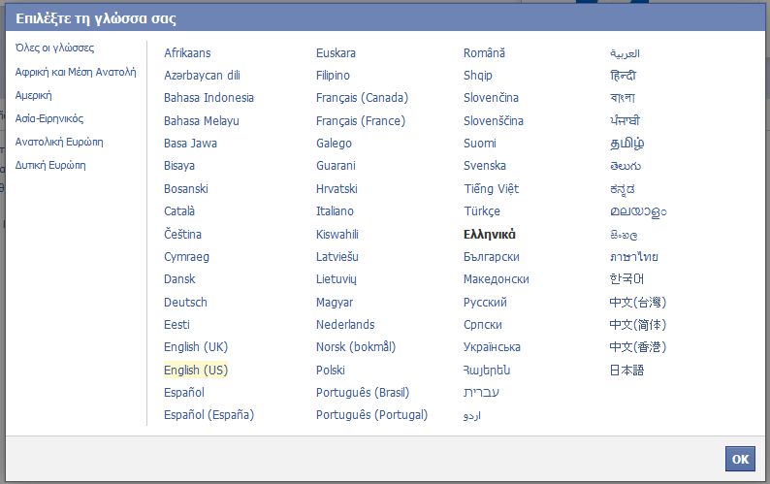Choose Afrikaans language
Screen dimensions: 770x484
tap(187, 53)
